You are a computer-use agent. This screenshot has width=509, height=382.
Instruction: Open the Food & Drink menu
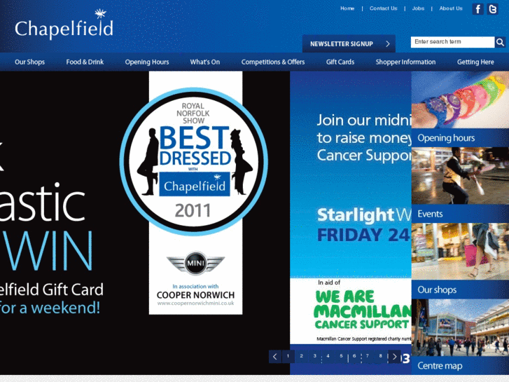[x=85, y=62]
